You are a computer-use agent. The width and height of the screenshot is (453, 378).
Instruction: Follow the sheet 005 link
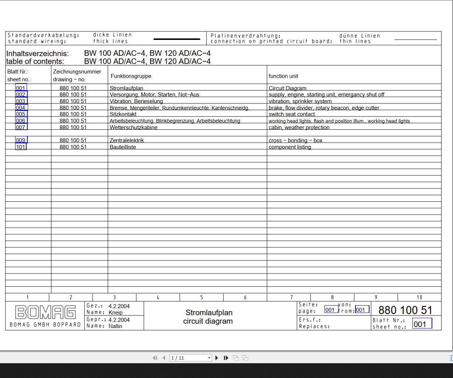click(21, 114)
